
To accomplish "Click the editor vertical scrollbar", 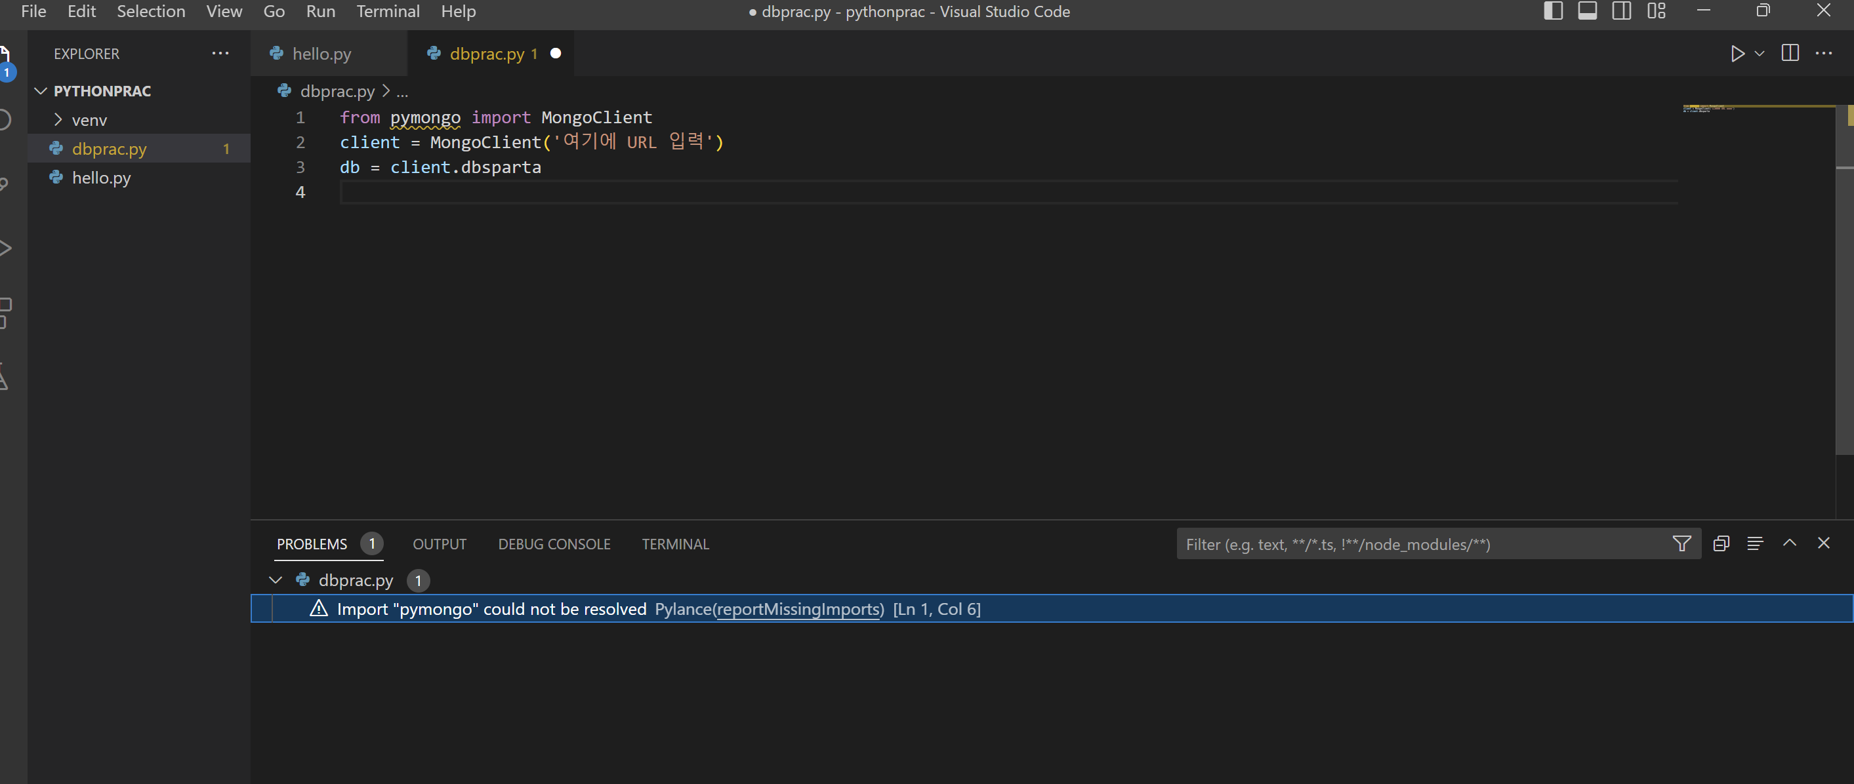I will click(1845, 281).
